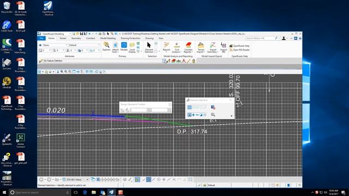Viewport: 349px width, 196px height.
Task: Open the Windows Start menu
Action: click(x=4, y=192)
